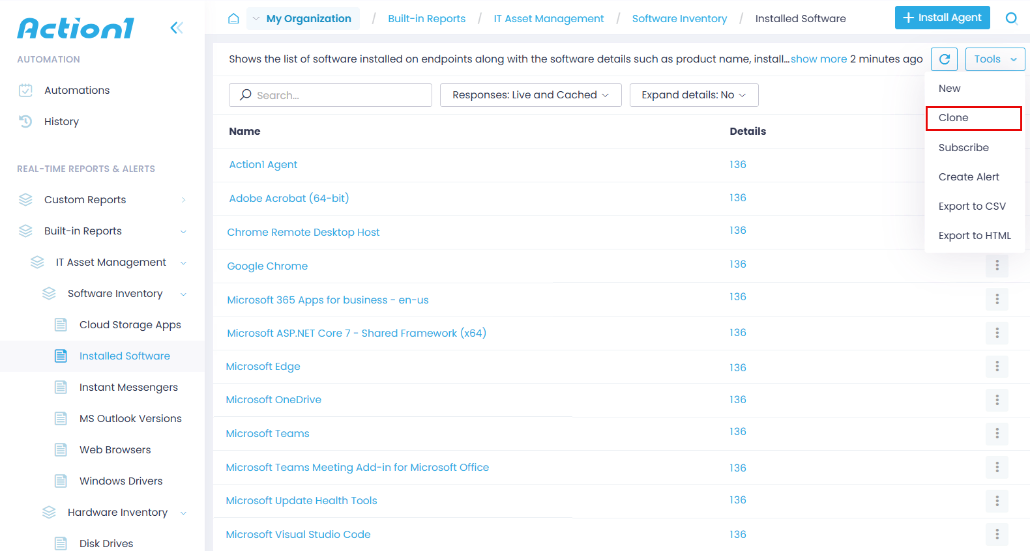The width and height of the screenshot is (1030, 551).
Task: Open the three-dot menu for Google Chrome row
Action: tap(997, 265)
